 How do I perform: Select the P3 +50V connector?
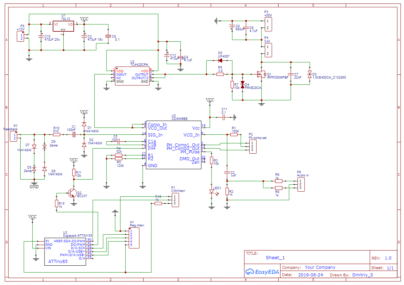tap(268, 24)
